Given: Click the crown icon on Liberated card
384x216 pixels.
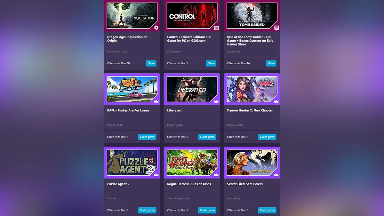Looking at the screenshot, I should [216, 101].
